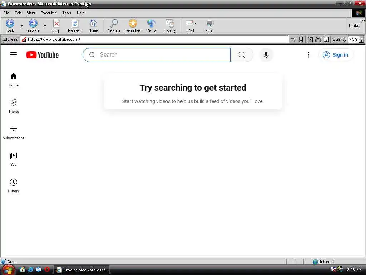Select Home in YouTube sidebar

click(14, 80)
